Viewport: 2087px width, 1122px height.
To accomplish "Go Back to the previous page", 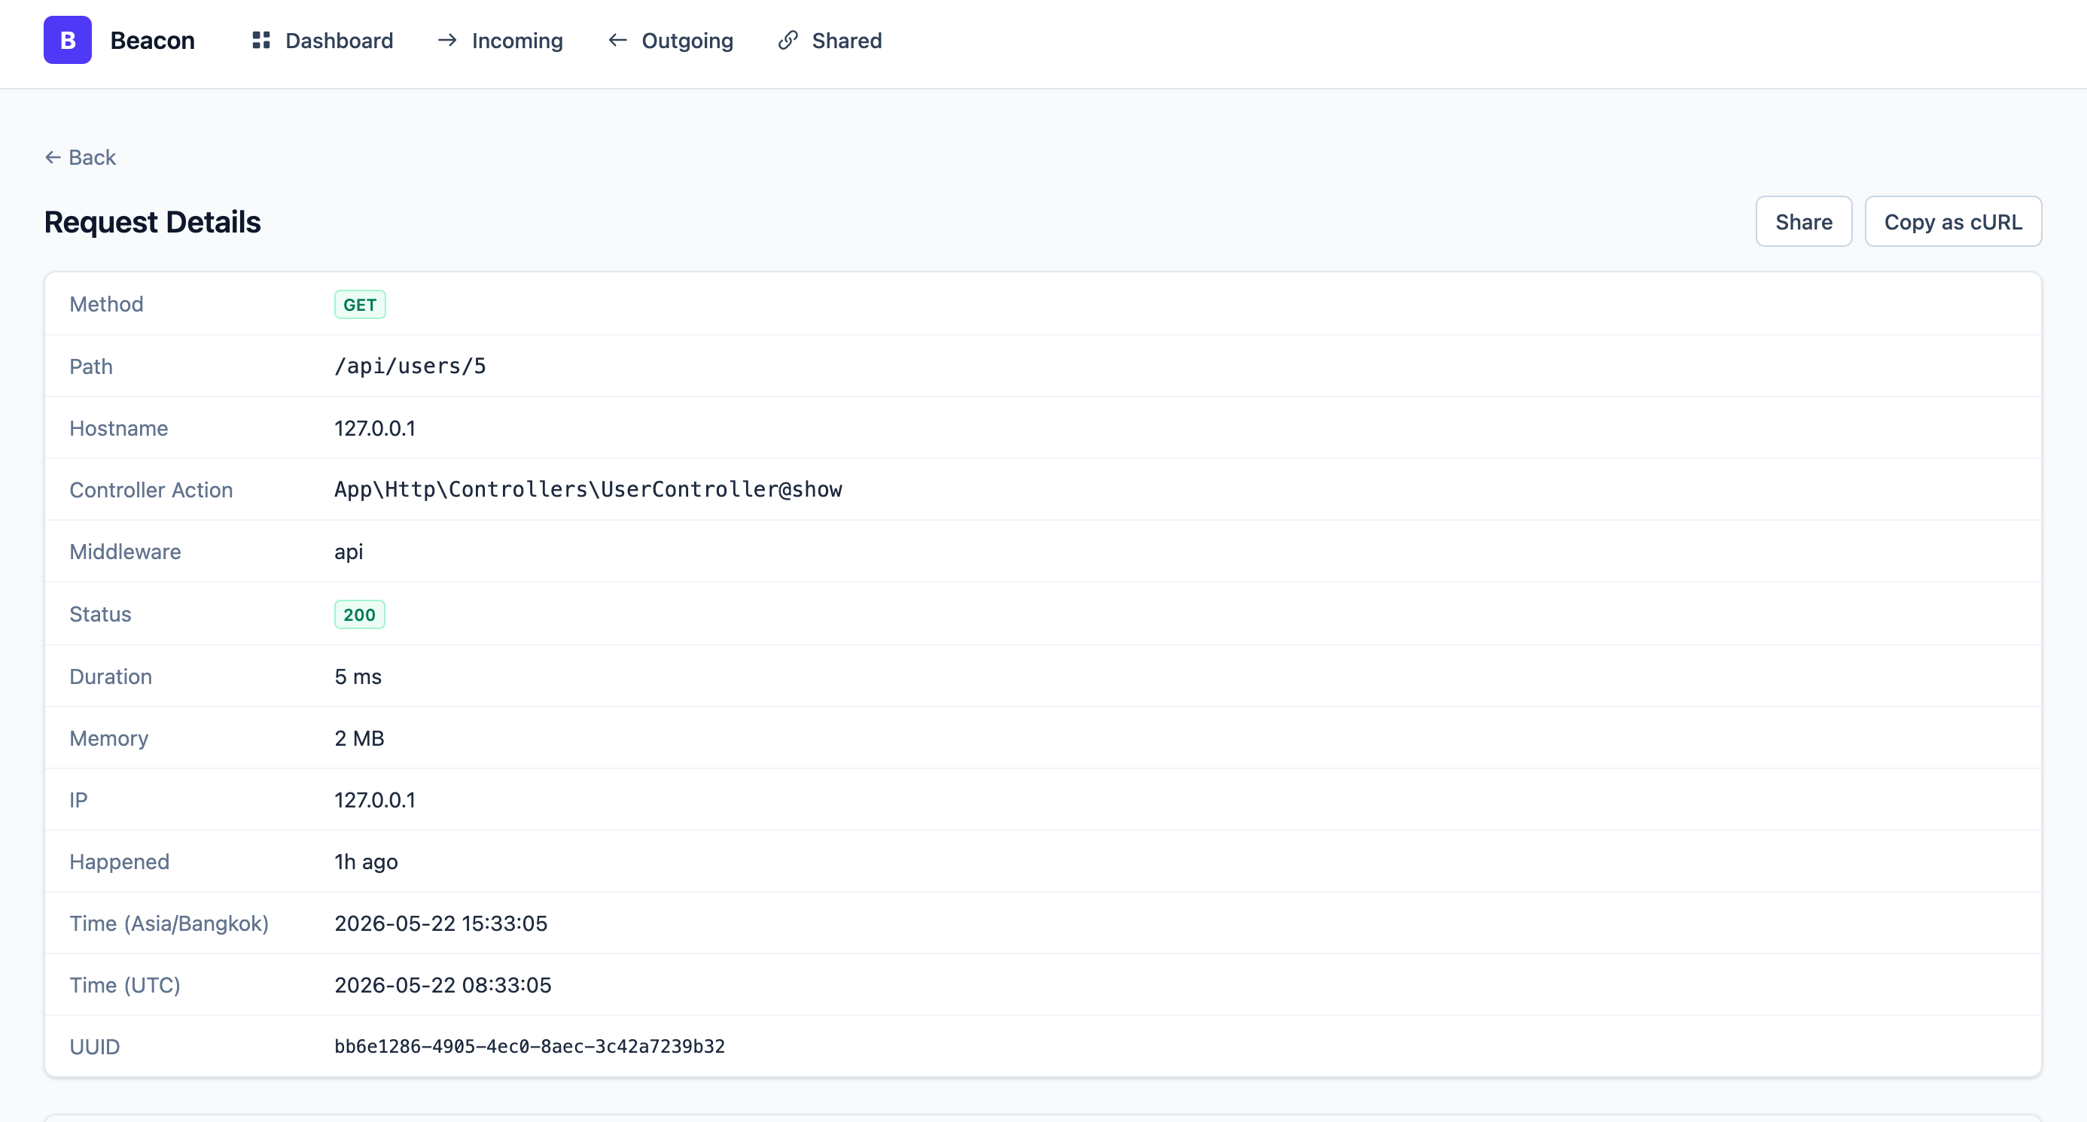I will point(81,157).
